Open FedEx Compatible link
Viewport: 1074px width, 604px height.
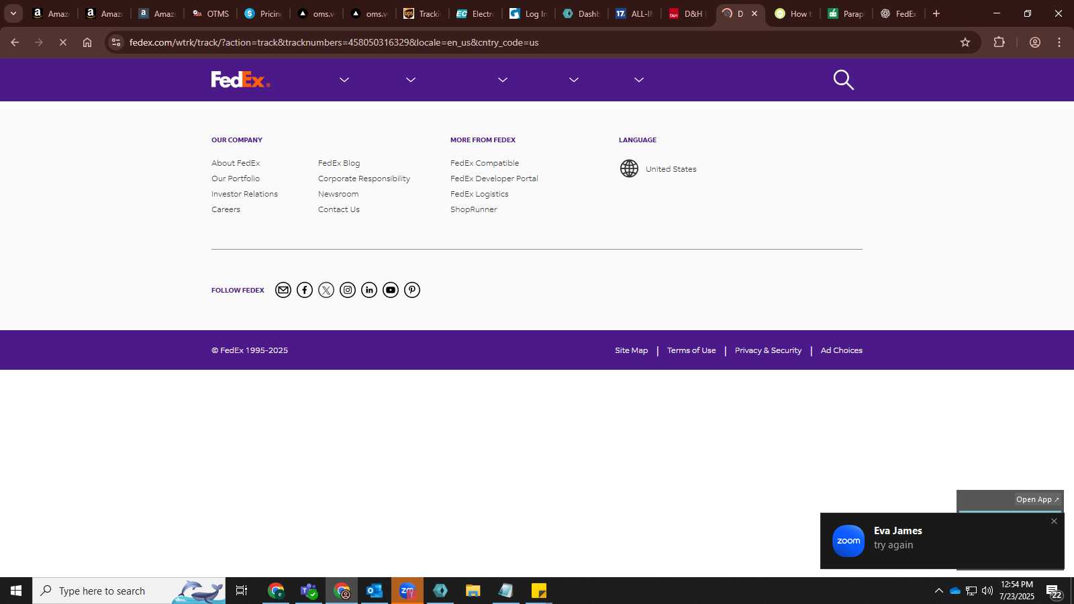click(x=485, y=163)
